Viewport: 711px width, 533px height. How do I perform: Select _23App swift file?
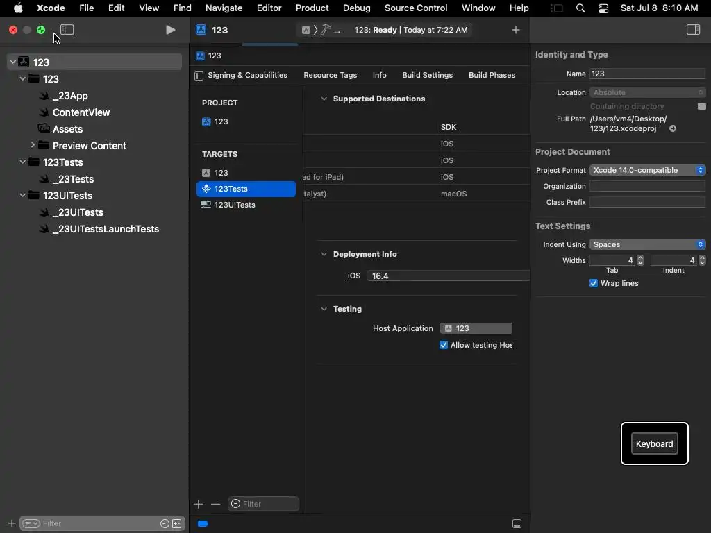(70, 96)
